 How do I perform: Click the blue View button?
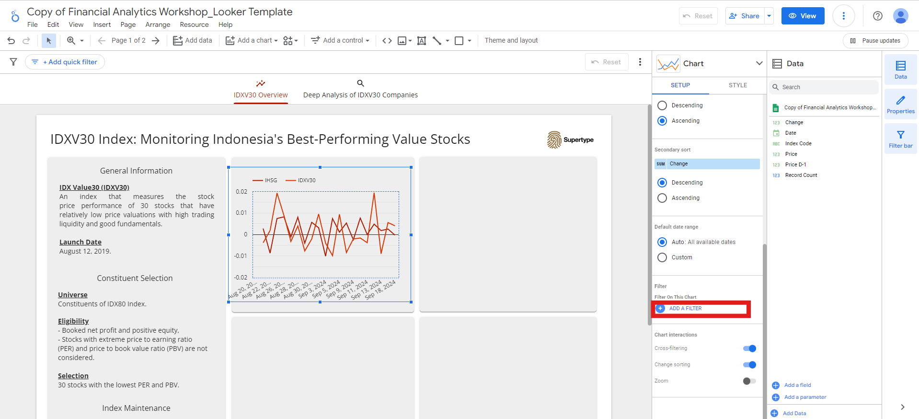click(803, 16)
